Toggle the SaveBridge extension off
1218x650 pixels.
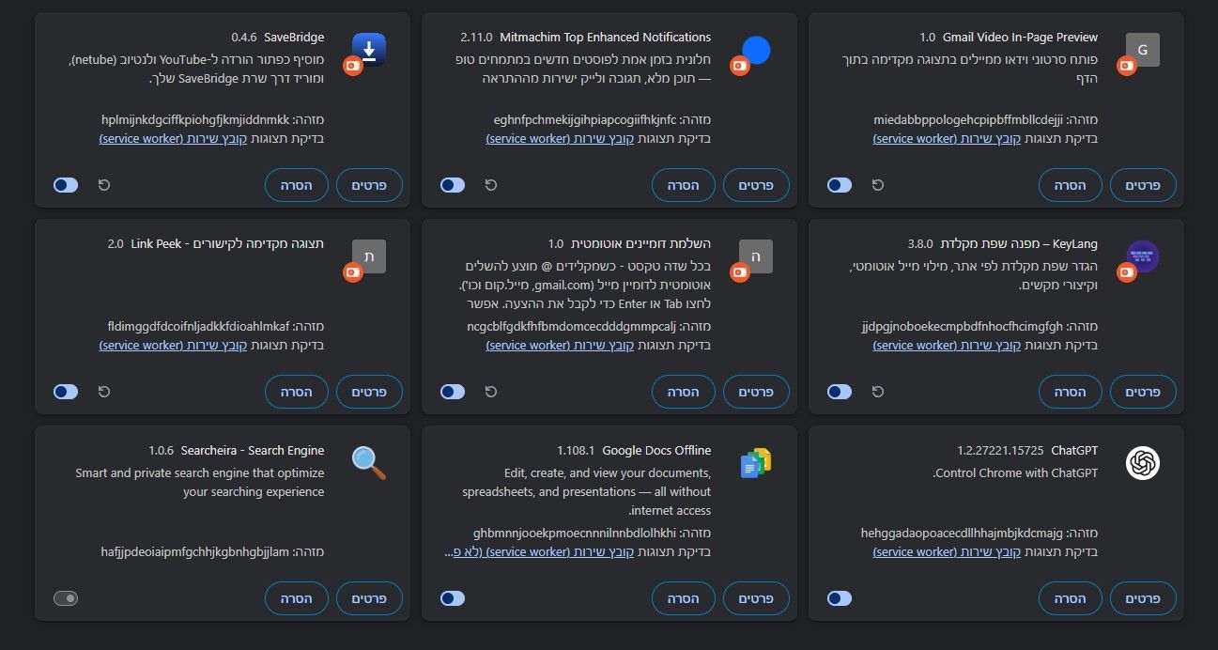tap(66, 185)
